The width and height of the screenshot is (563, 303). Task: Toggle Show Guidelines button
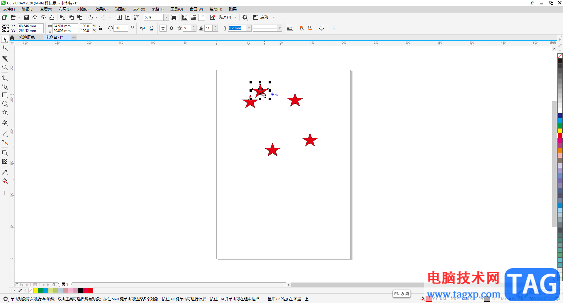(x=202, y=17)
